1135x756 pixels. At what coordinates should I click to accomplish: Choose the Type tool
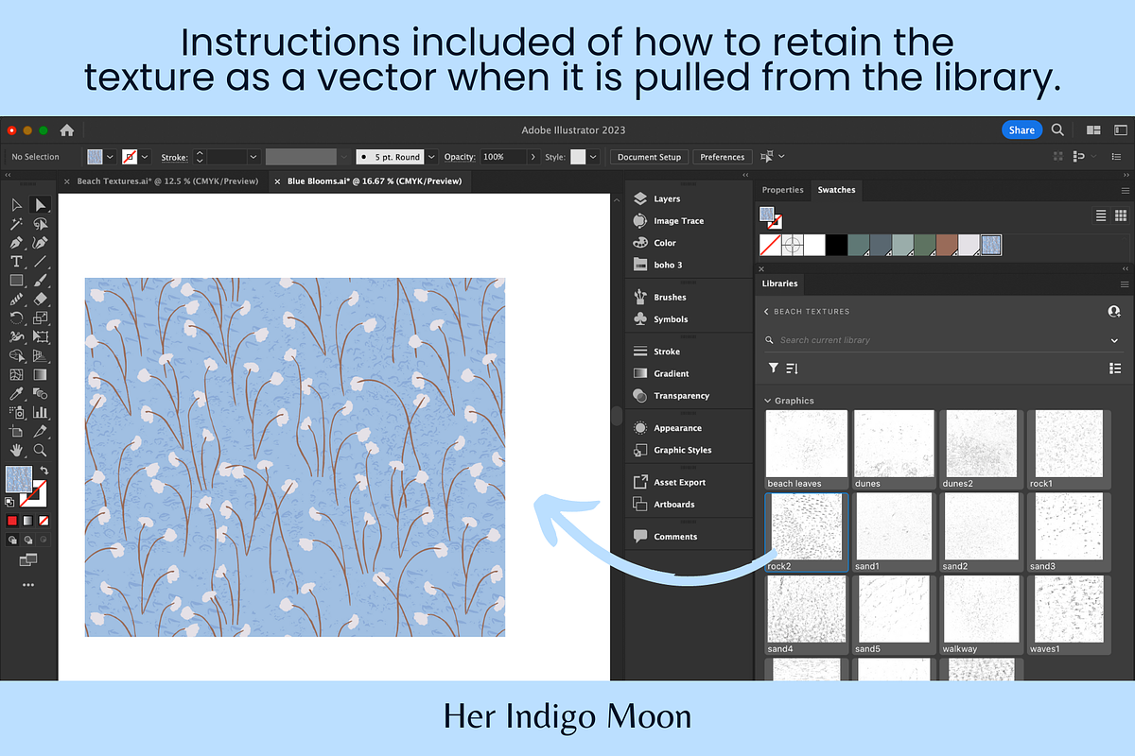click(16, 262)
